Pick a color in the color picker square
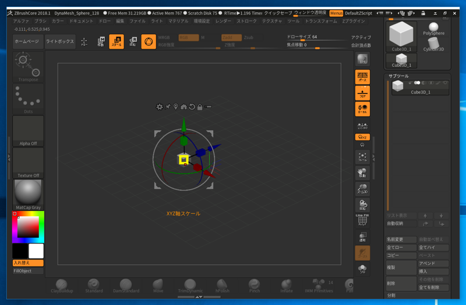466x305 pixels. 28,228
